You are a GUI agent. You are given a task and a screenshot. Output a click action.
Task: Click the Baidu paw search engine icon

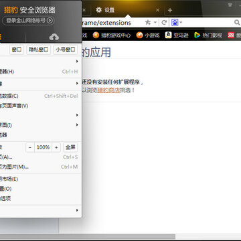(x=175, y=22)
